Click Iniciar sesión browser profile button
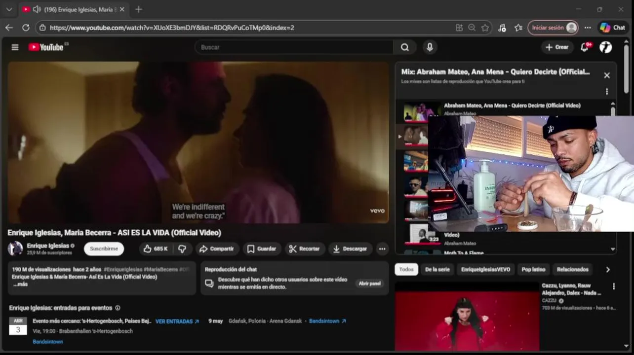This screenshot has height=355, width=634. tap(553, 28)
